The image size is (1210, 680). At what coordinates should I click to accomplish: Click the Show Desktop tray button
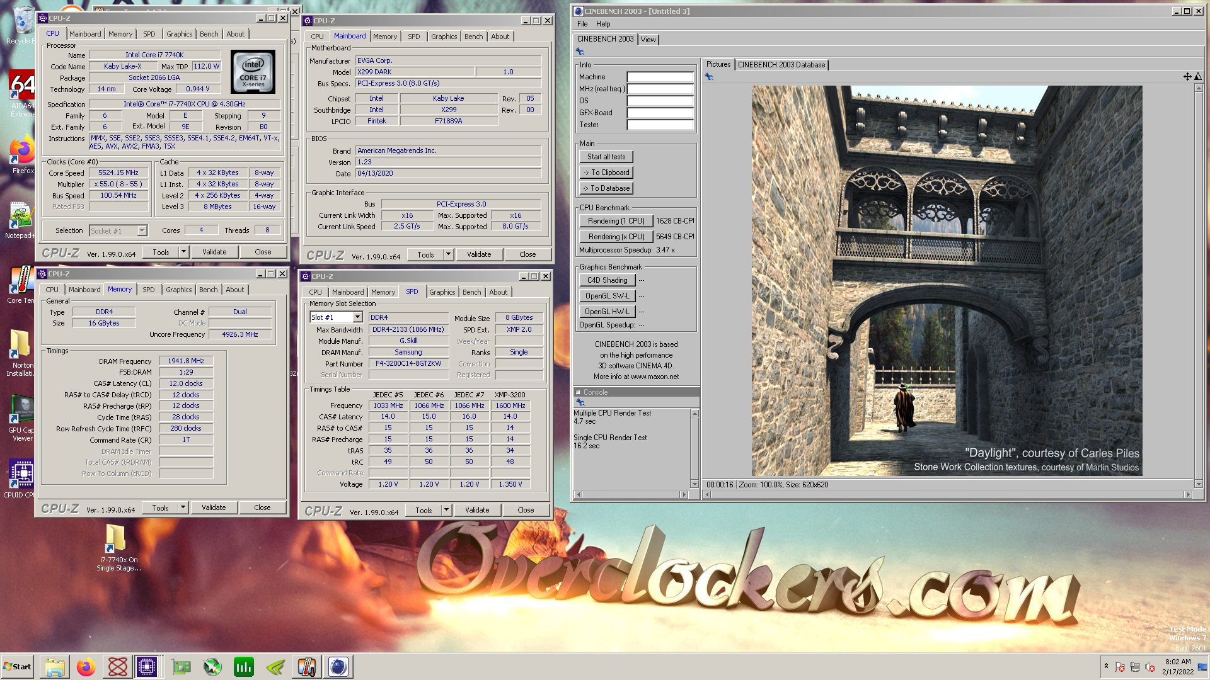click(1202, 667)
